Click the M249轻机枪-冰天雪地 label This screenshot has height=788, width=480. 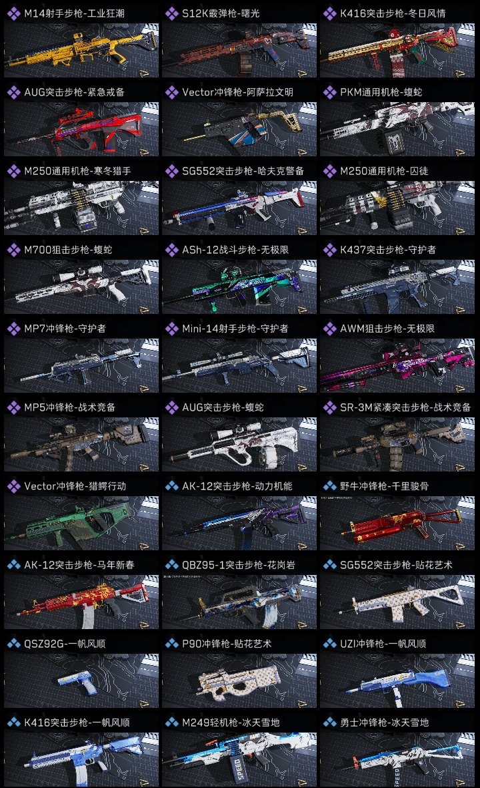click(231, 722)
